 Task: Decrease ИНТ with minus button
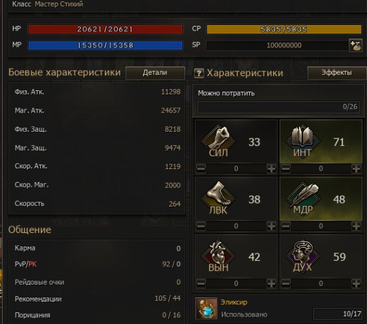(x=286, y=168)
